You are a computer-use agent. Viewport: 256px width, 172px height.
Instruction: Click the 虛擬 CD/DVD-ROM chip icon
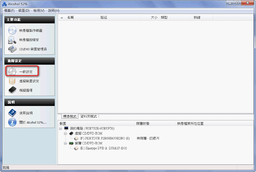(71, 133)
